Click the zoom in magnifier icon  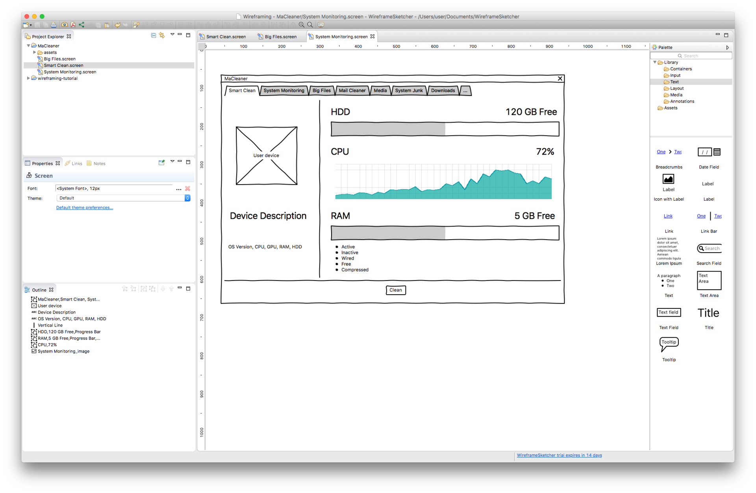pos(302,25)
